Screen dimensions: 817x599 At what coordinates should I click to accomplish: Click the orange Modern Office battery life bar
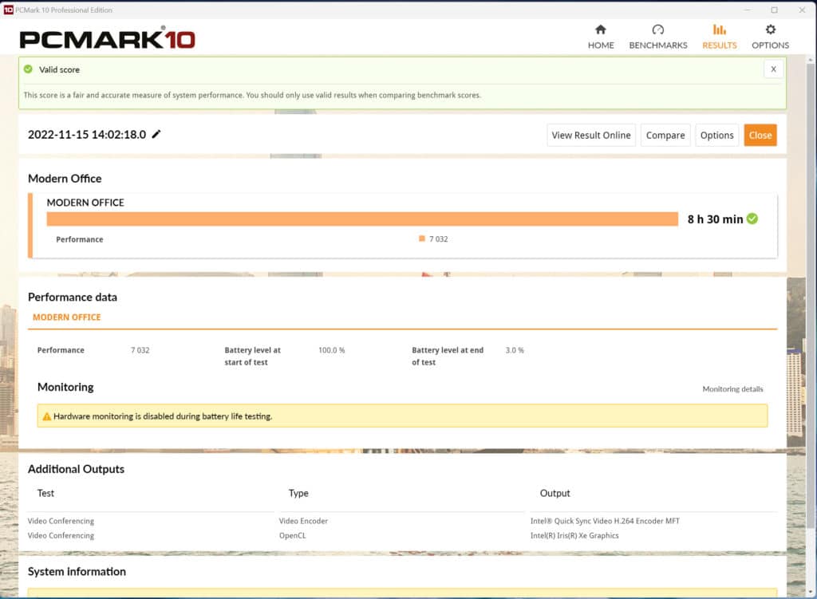pos(362,219)
